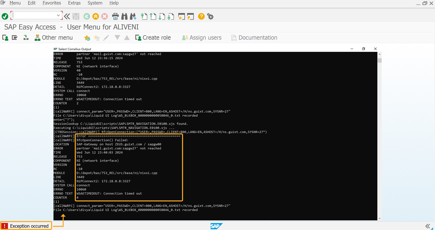Open the Edit menu
This screenshot has width=435, height=230.
[32, 3]
